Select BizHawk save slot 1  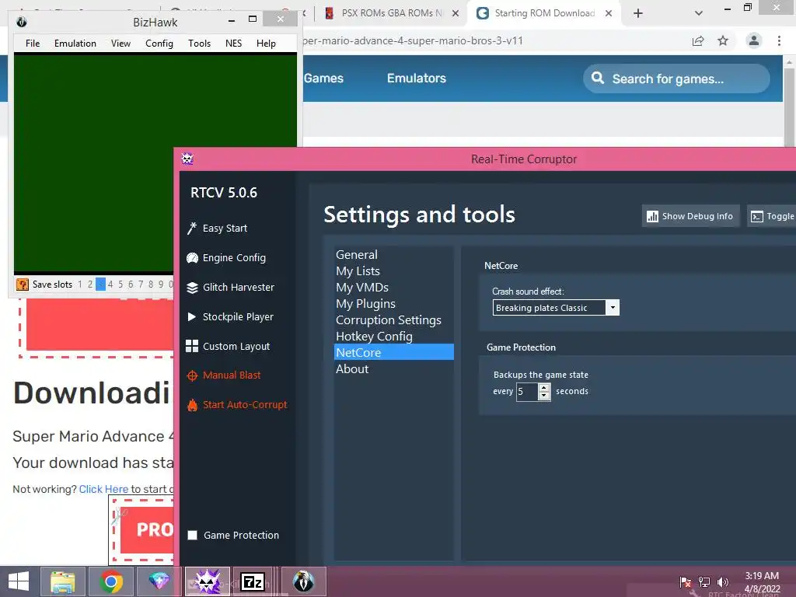coord(80,285)
